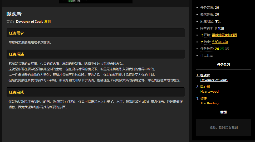This screenshot has width=255, height=142.
Task: Click the 任务完成 section header
Action: 95,92
